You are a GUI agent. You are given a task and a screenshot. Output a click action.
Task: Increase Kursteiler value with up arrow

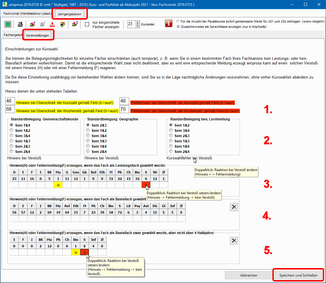[x=138, y=23]
